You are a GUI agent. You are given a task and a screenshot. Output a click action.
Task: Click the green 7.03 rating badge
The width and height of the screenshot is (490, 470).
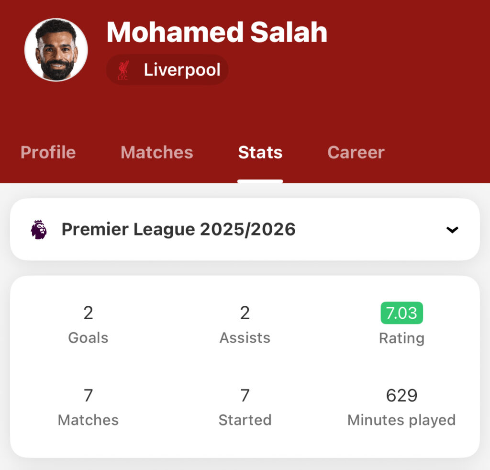click(x=401, y=313)
